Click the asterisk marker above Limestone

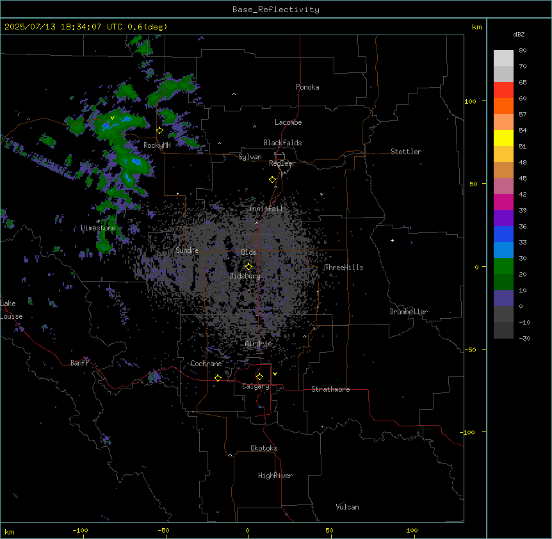pos(98,221)
